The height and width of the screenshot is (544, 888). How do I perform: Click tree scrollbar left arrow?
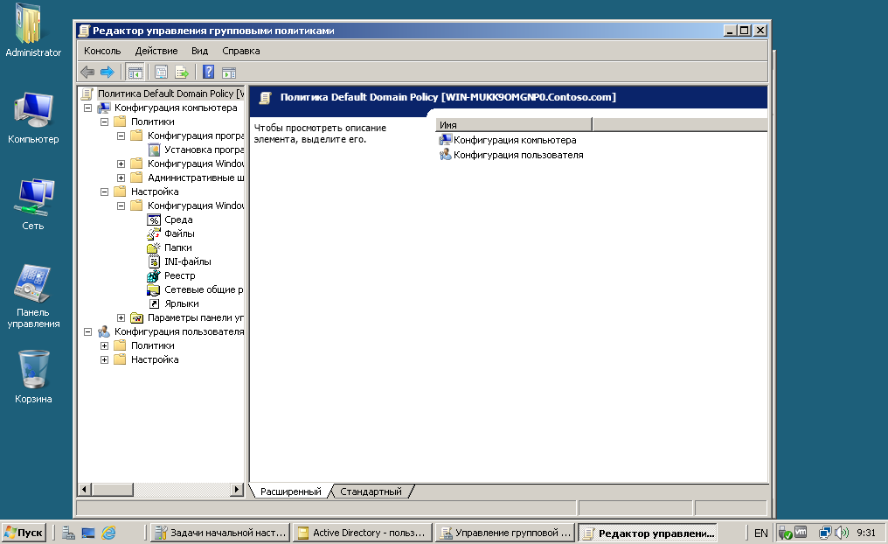tap(85, 489)
